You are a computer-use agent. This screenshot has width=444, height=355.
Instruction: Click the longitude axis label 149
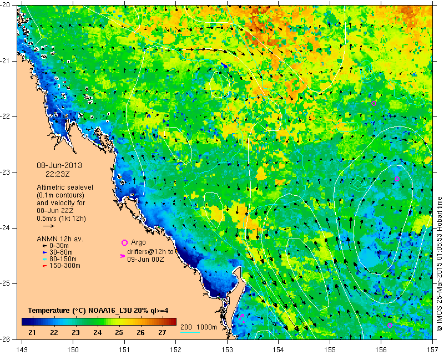[x=22, y=350]
